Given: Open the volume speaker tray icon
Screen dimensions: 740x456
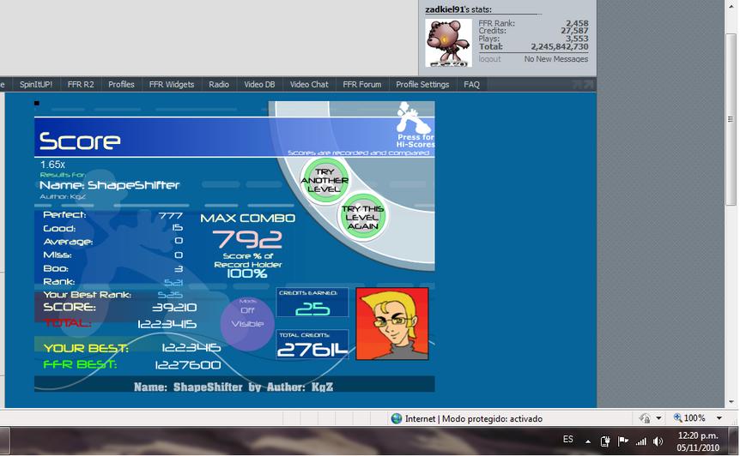Looking at the screenshot, I should point(658,441).
